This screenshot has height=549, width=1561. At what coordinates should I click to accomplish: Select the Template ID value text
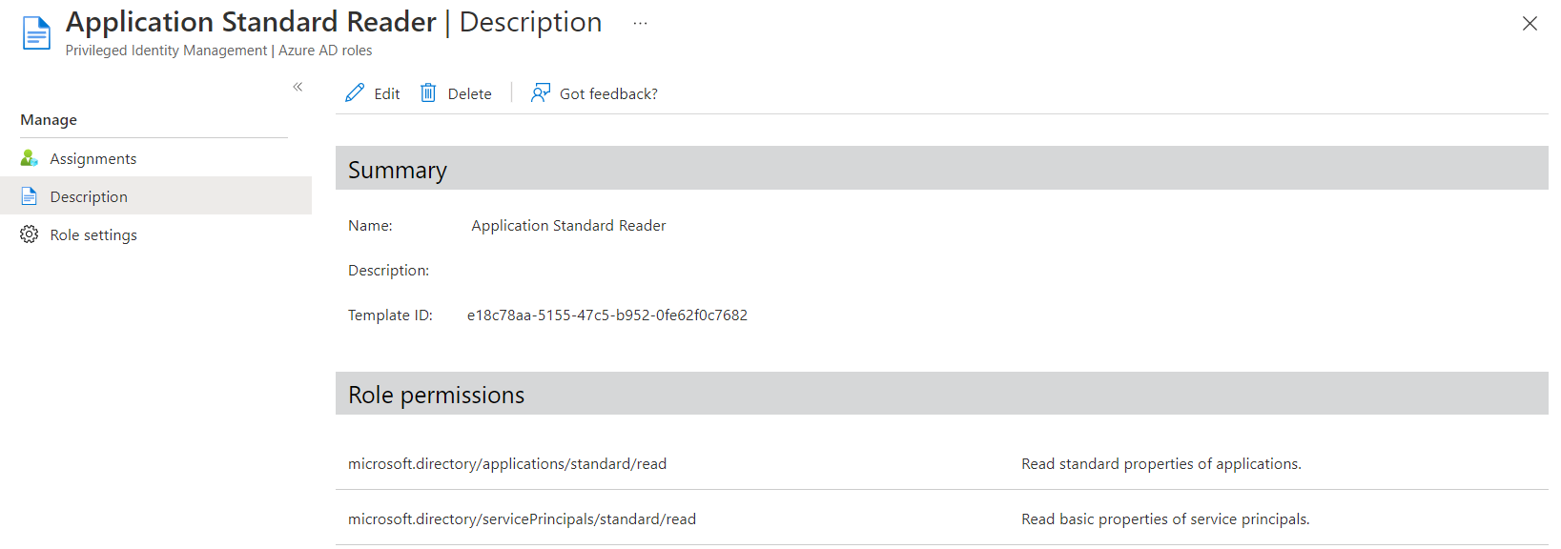tap(607, 315)
